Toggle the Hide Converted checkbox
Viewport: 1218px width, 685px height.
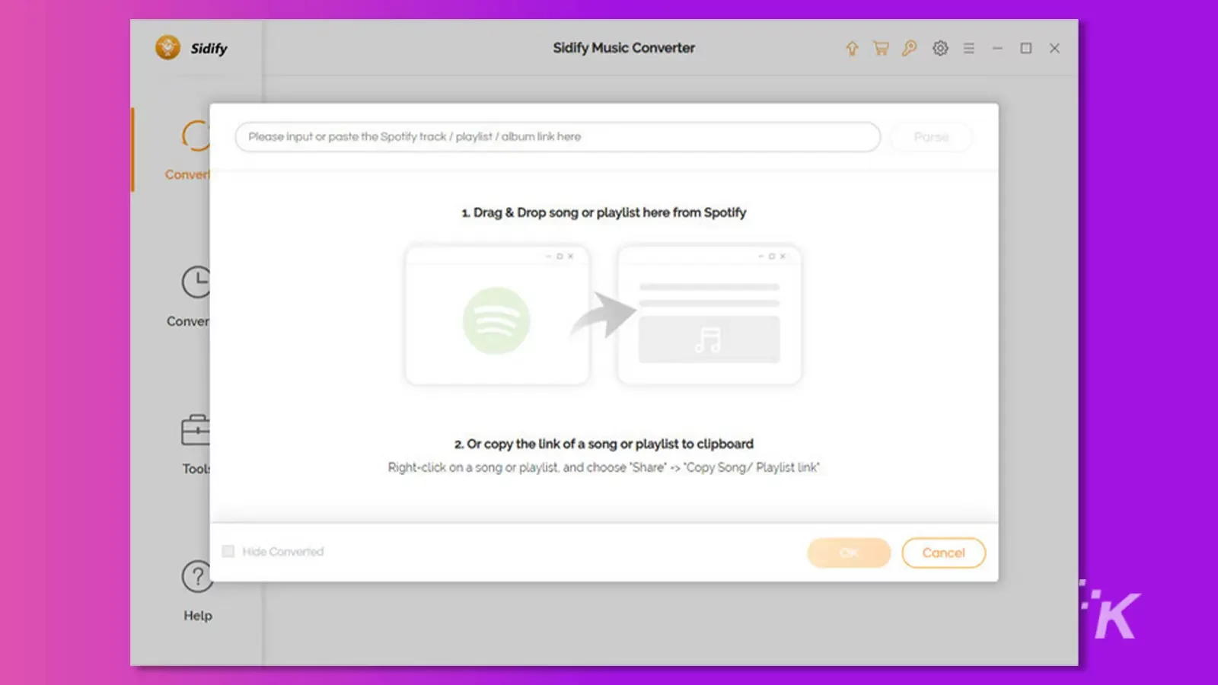click(228, 551)
